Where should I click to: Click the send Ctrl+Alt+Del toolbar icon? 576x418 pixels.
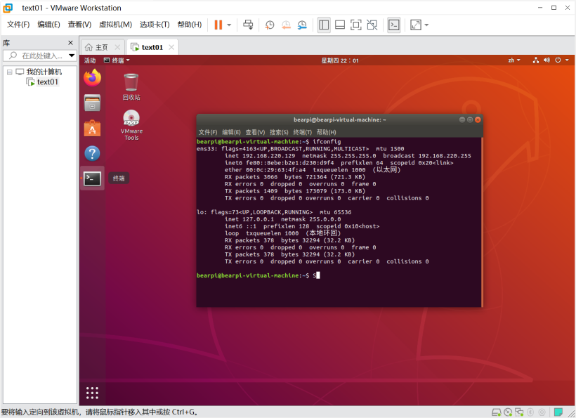click(x=248, y=25)
